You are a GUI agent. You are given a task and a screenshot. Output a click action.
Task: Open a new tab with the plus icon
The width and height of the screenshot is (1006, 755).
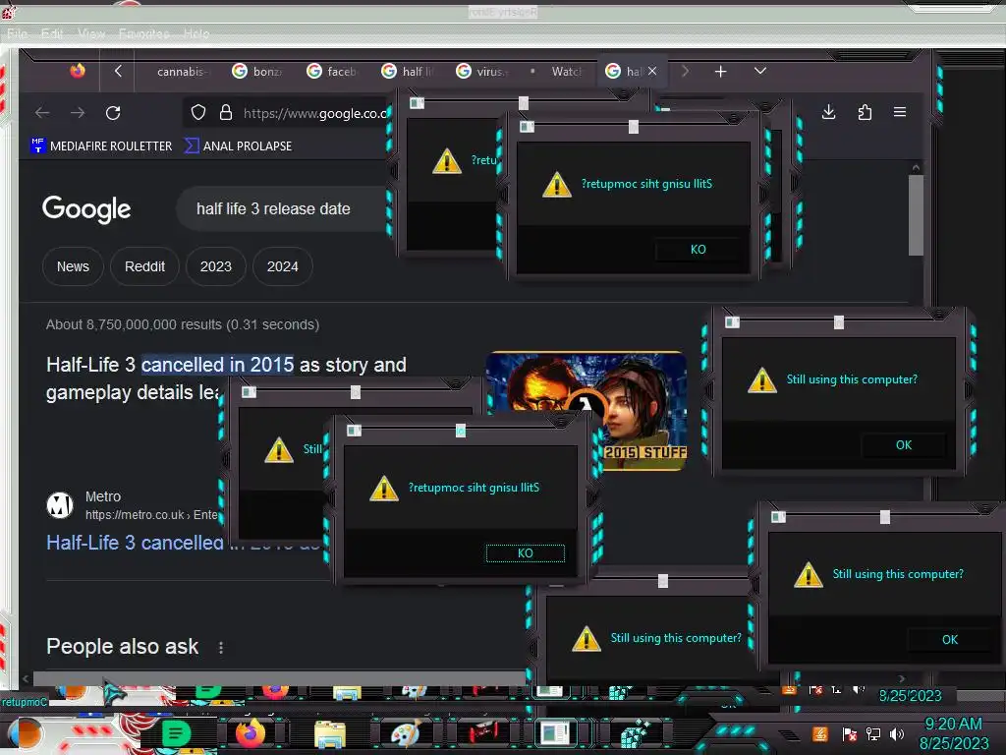720,71
